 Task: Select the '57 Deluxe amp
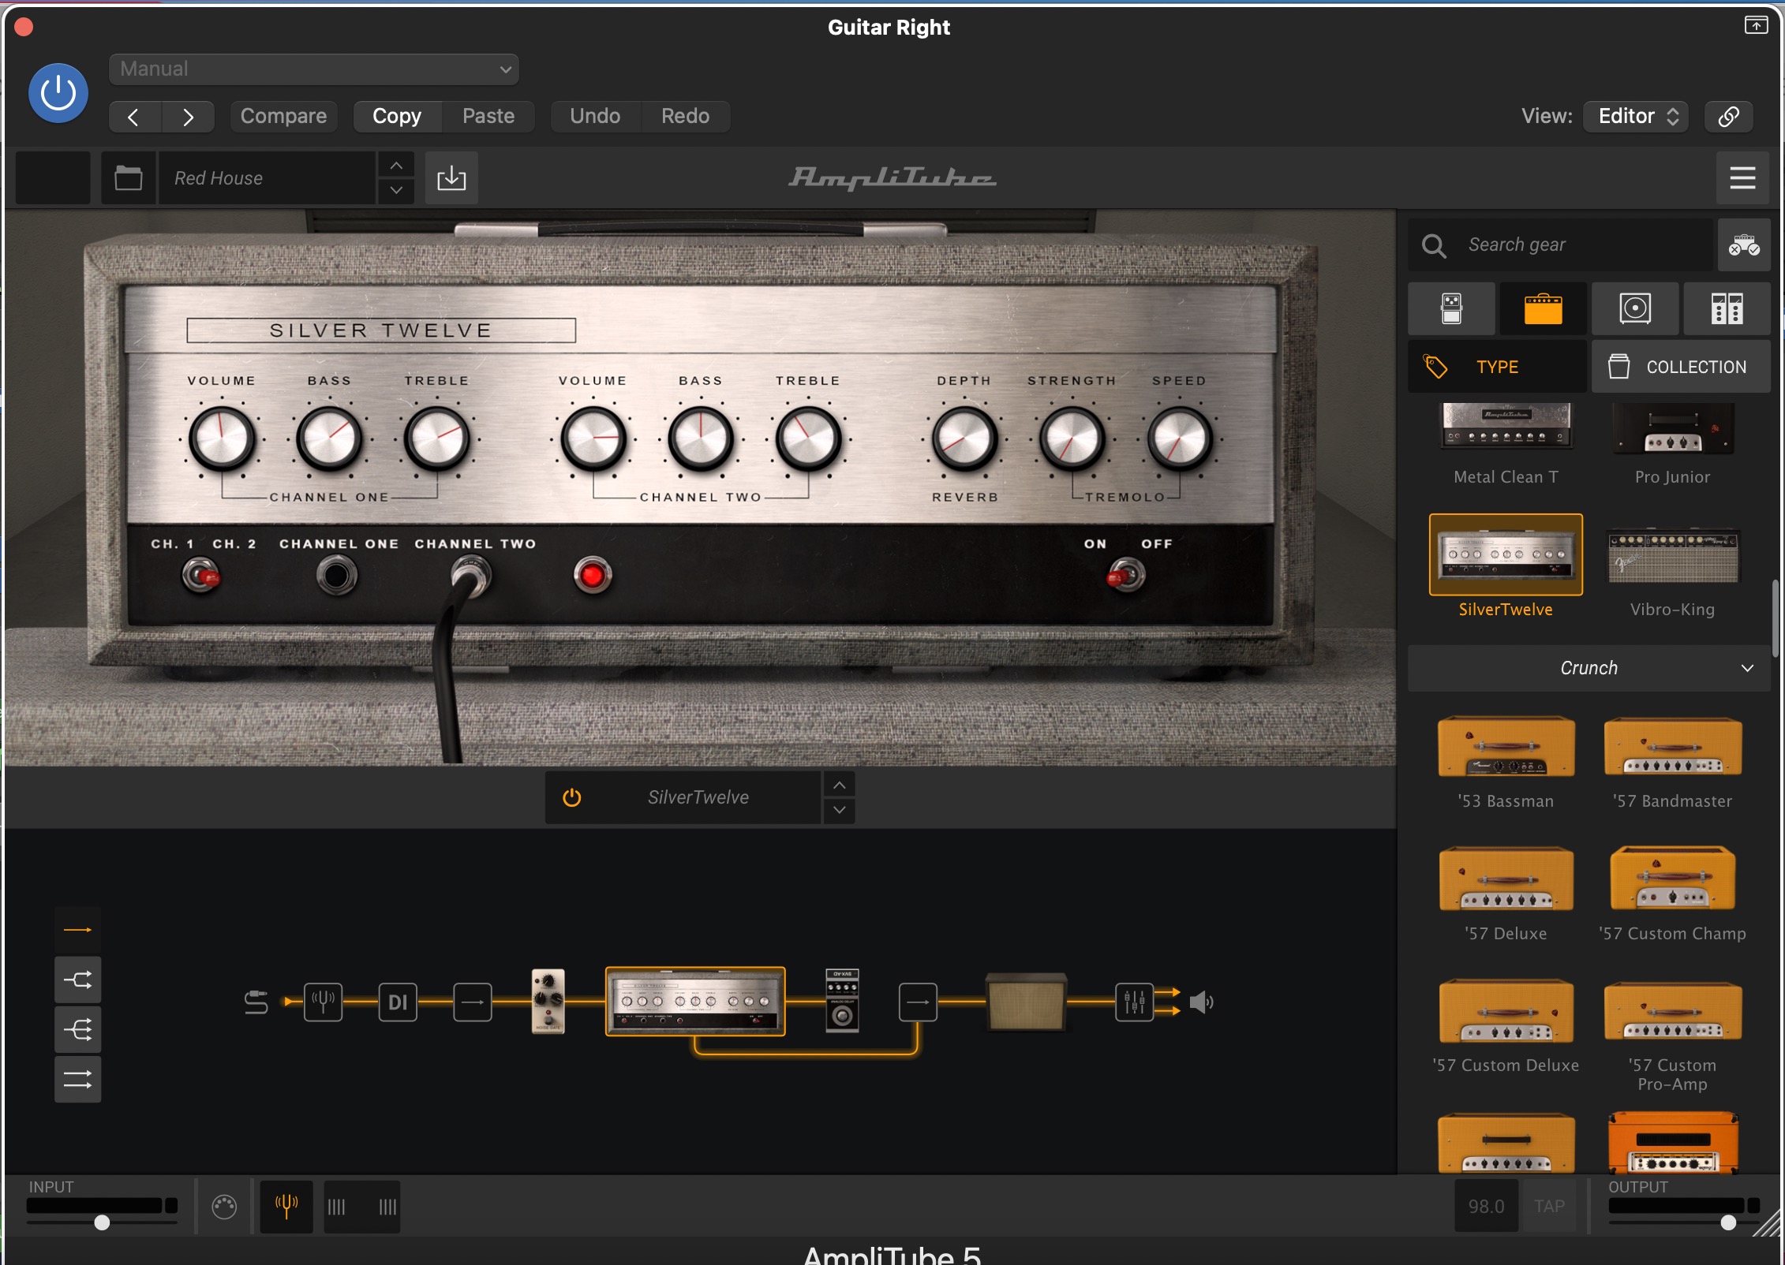pos(1506,894)
